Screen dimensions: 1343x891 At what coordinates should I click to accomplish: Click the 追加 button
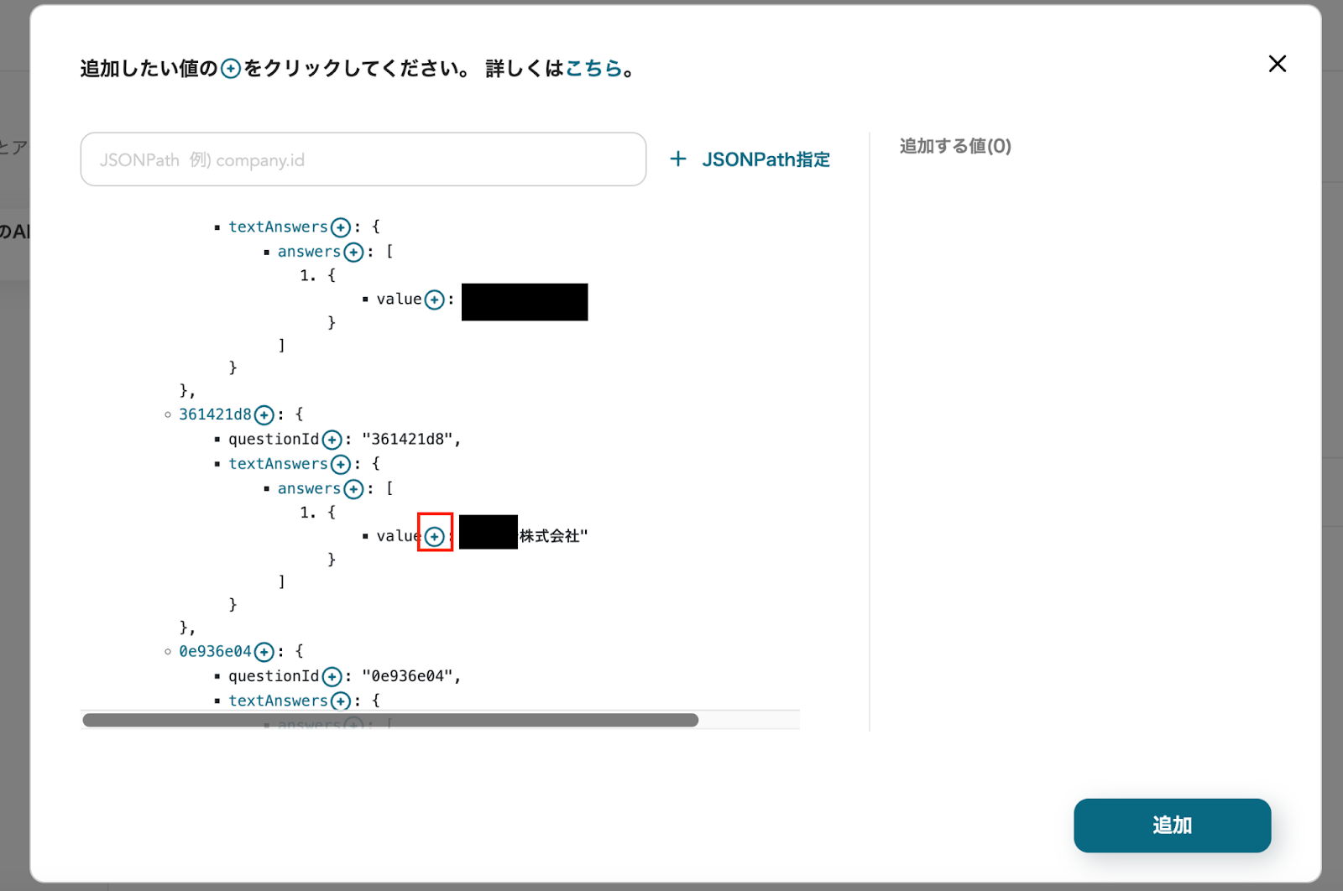click(x=1172, y=826)
